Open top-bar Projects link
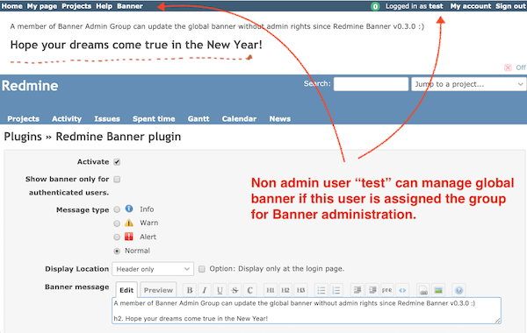The image size is (527, 333). 76,6
